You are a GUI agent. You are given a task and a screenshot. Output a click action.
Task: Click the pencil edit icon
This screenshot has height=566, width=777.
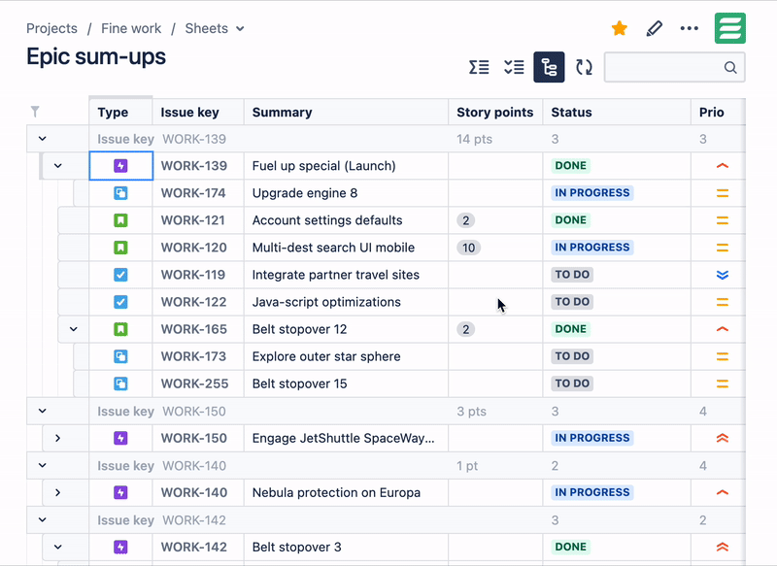pyautogui.click(x=654, y=28)
